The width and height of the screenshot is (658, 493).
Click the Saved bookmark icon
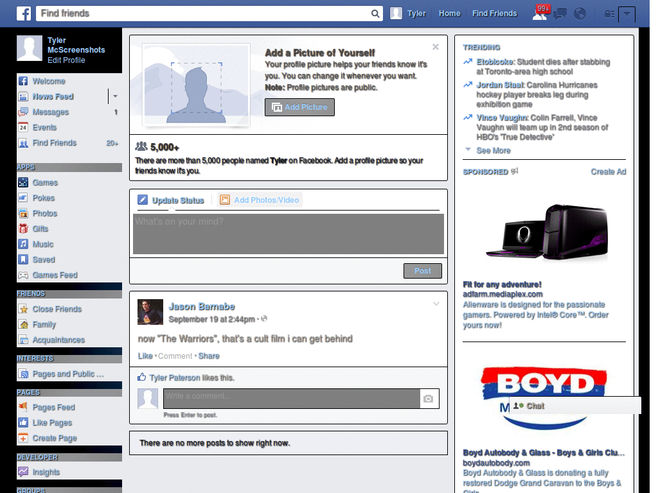pos(23,259)
